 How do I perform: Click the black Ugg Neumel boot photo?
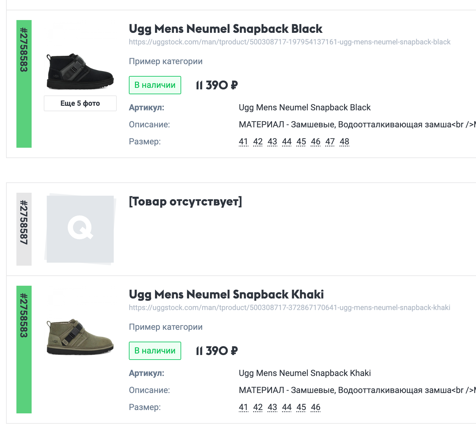pyautogui.click(x=80, y=72)
